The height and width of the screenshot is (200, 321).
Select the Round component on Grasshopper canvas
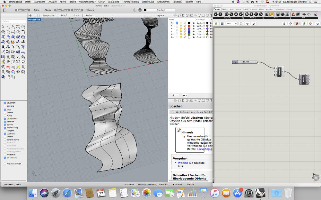(x=304, y=79)
